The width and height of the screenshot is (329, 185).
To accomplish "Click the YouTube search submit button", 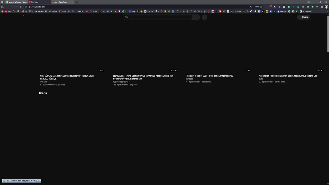I will click(196, 17).
